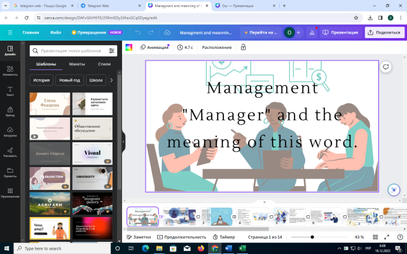This screenshot has width=407, height=254.
Task: Click the lock page icon
Action: pos(243,48)
